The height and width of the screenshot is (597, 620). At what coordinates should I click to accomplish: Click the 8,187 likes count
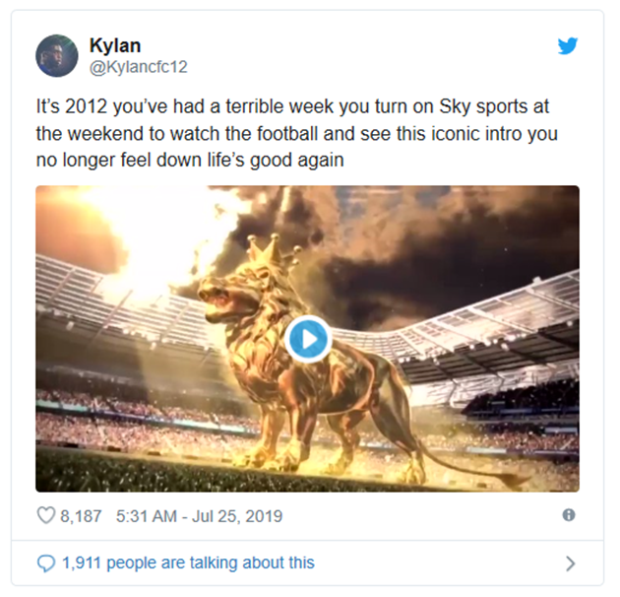tap(81, 516)
